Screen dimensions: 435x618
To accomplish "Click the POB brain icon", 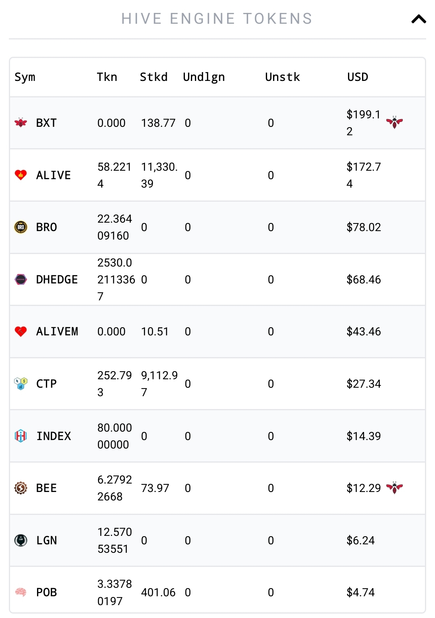I will [x=21, y=592].
